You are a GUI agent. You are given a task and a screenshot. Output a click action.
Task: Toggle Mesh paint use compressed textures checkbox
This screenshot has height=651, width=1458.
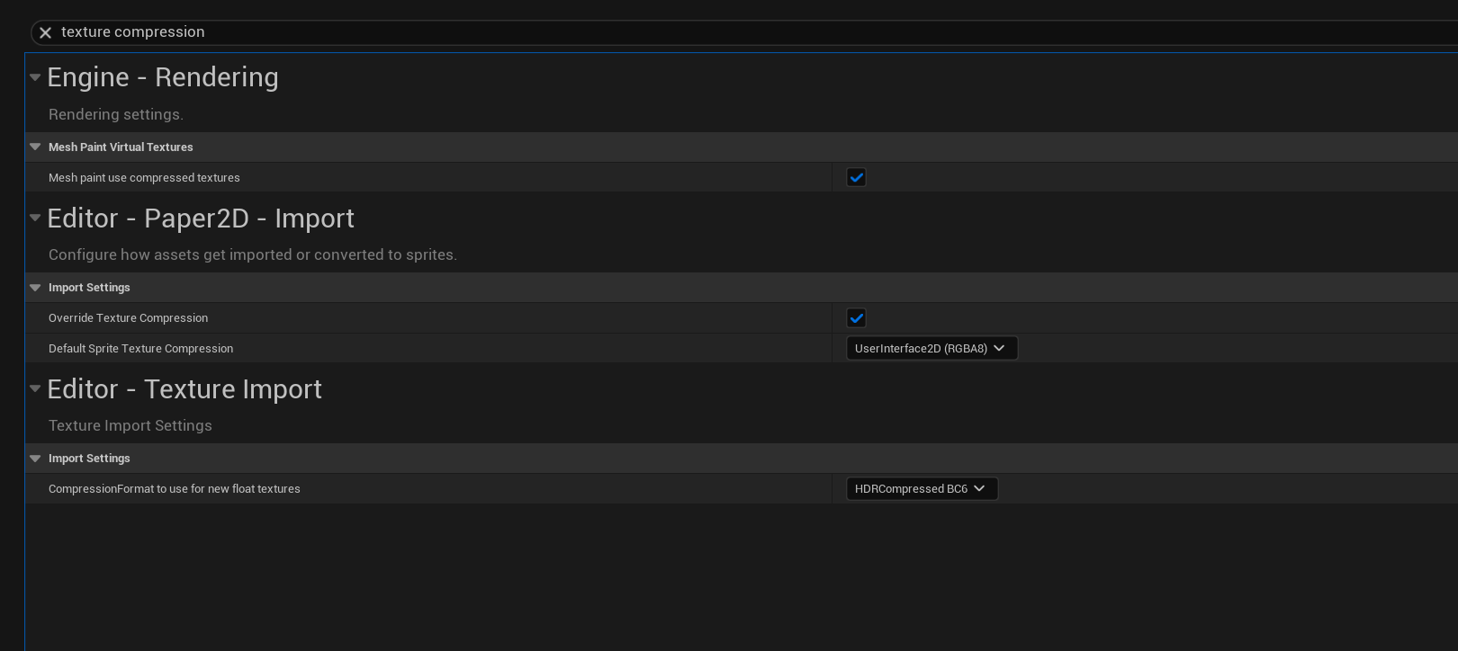856,177
